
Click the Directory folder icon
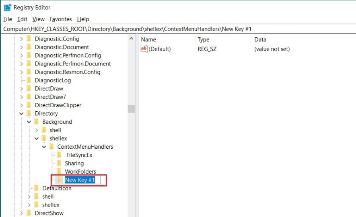click(x=29, y=113)
